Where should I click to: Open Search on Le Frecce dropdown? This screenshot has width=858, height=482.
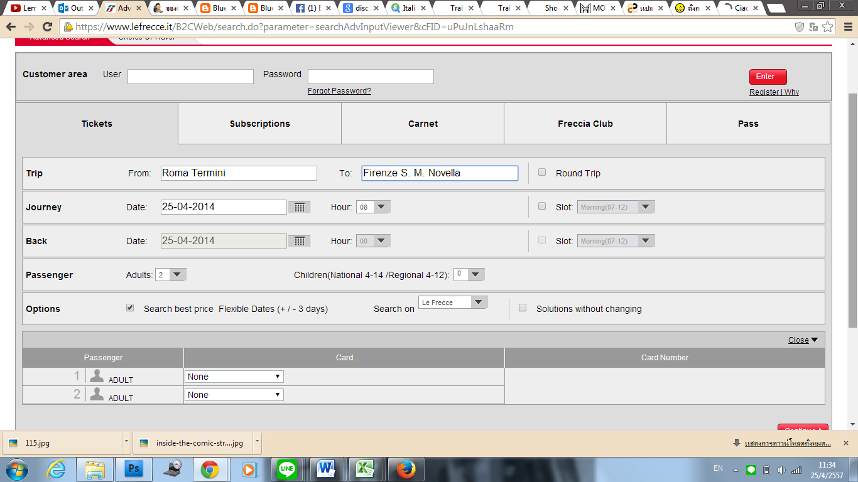point(453,303)
